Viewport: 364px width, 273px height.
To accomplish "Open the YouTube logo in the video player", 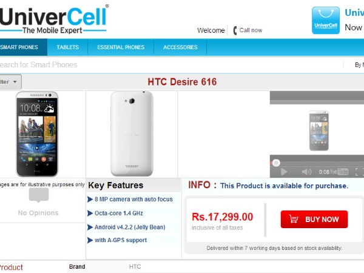I will coord(339,172).
